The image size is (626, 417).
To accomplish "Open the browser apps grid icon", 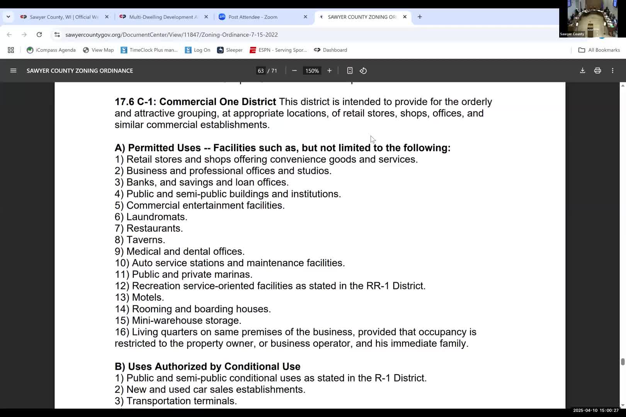I will tap(11, 50).
